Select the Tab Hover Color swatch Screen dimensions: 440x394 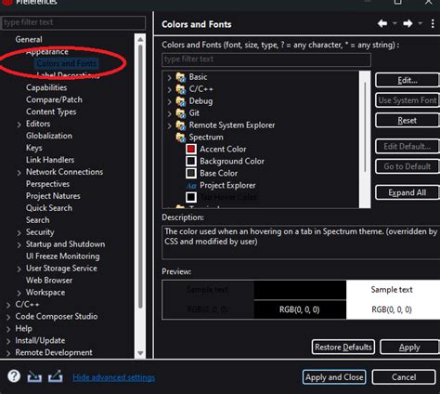(x=191, y=197)
